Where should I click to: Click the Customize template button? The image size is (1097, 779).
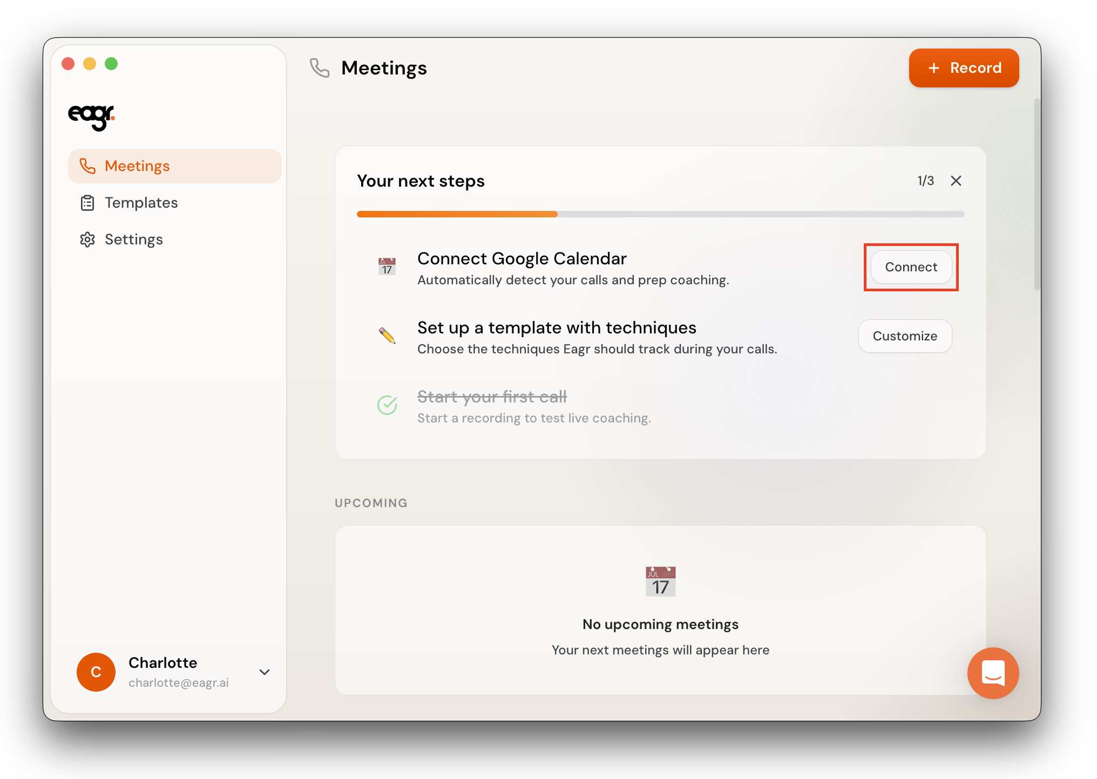(x=905, y=336)
